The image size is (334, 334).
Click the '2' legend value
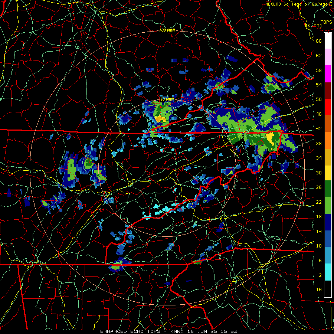tap(320, 275)
